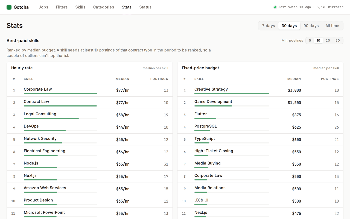Open the Creative Strategy skill
Screen dimensions: 350x219
(211, 89)
